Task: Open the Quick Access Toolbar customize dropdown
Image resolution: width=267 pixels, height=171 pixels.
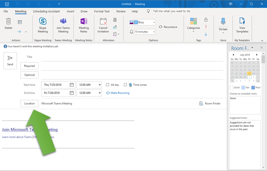Action: [59, 4]
